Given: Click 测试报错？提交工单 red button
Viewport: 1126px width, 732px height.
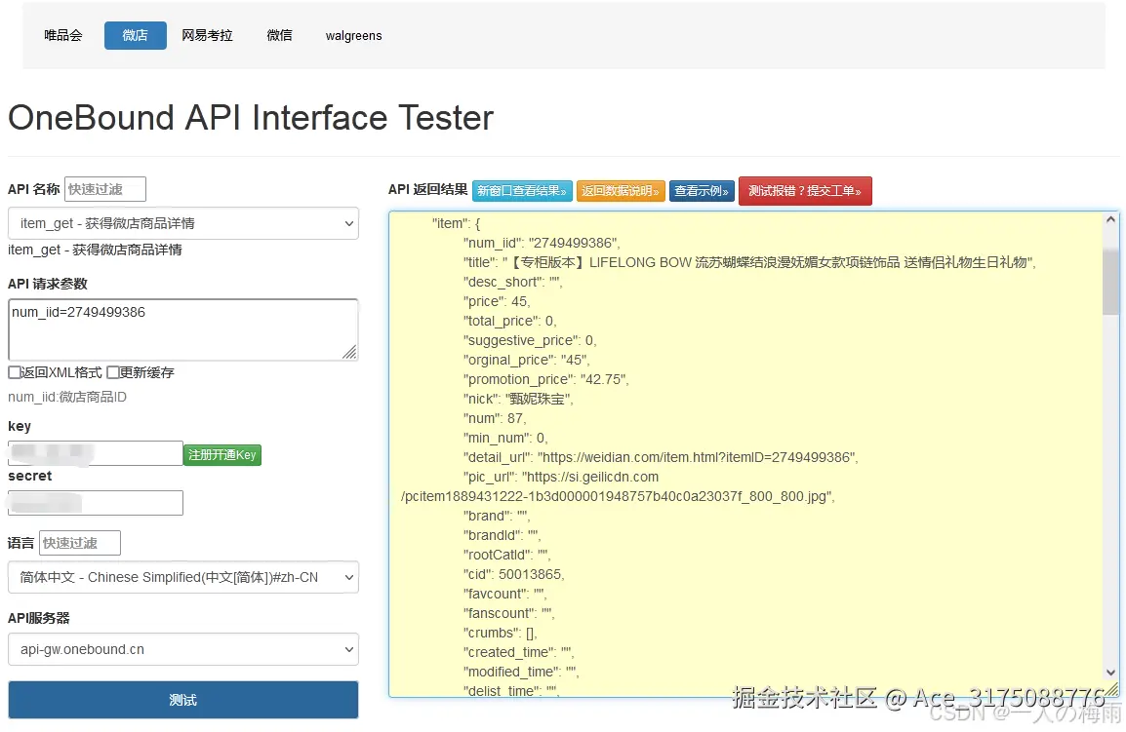Looking at the screenshot, I should tap(805, 191).
